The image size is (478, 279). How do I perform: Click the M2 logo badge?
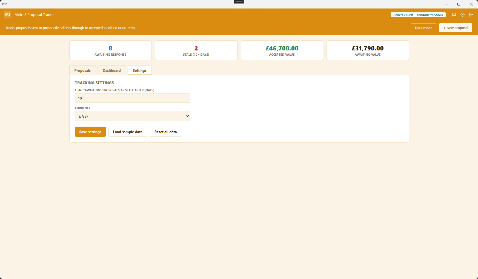(x=8, y=15)
